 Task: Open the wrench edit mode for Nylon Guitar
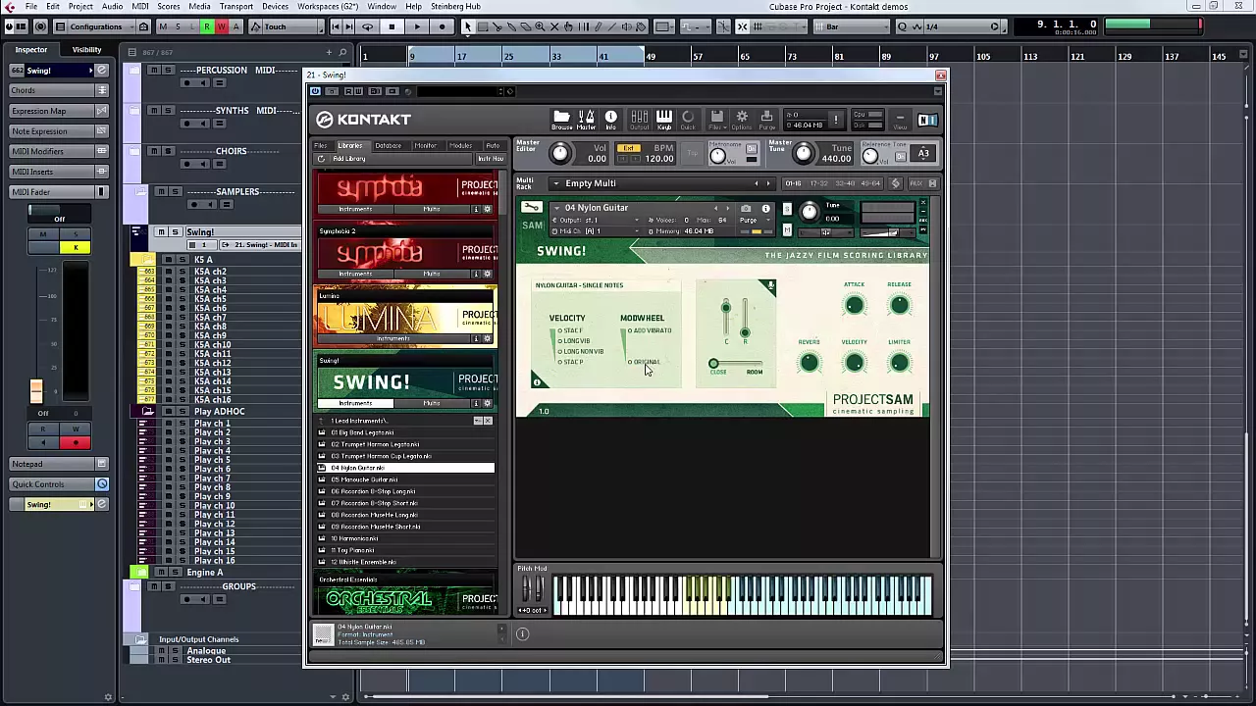(x=531, y=208)
